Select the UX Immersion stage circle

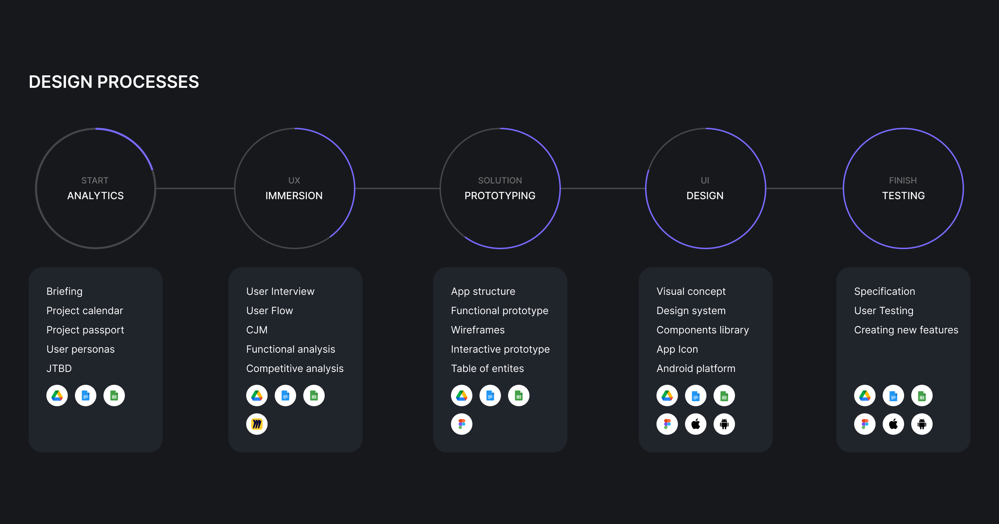(x=294, y=188)
